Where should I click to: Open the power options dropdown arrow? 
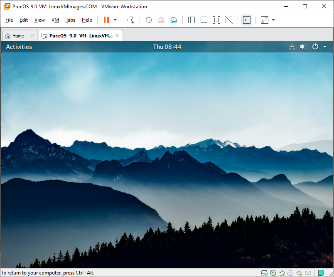[115, 20]
